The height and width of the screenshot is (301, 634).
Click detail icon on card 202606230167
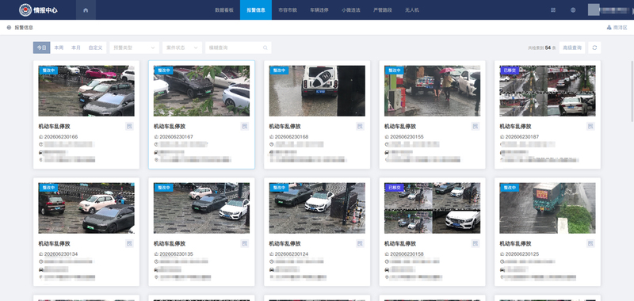point(245,127)
